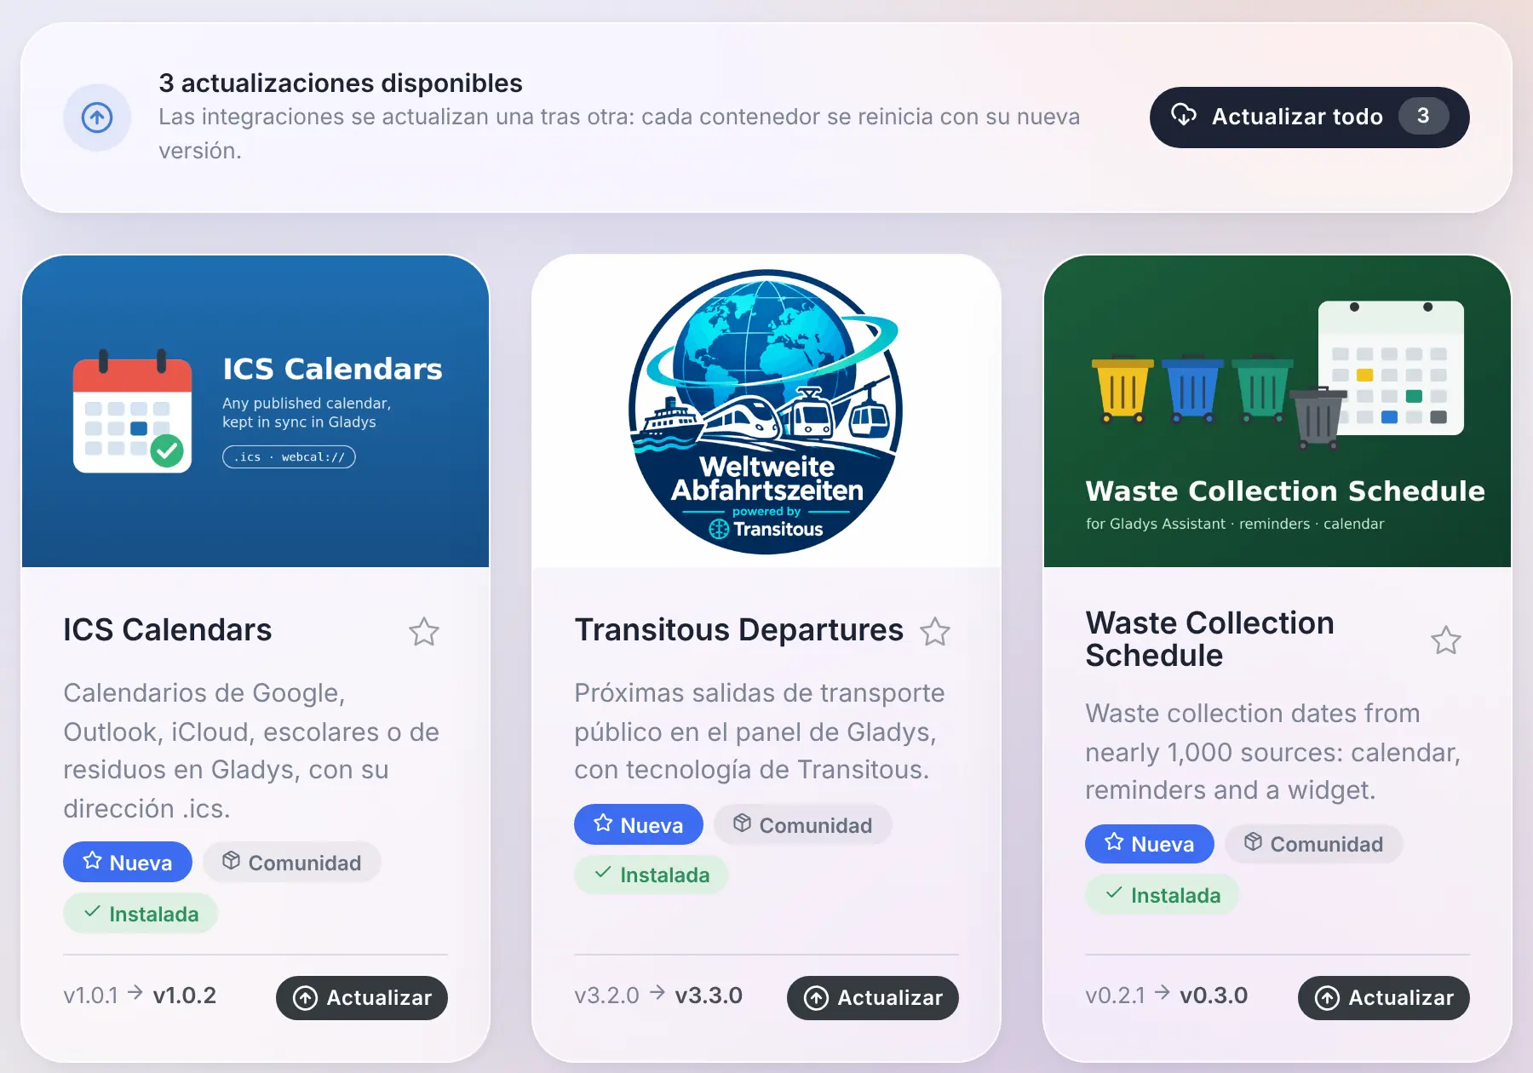Click the Transitous Departures card title
Viewport: 1533px width, 1073px height.
tap(738, 629)
